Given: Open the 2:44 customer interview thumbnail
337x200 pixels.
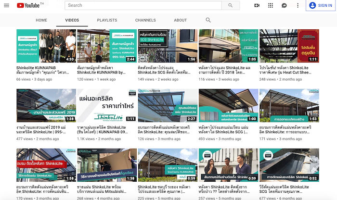Looking at the screenshot, I should coord(107,46).
